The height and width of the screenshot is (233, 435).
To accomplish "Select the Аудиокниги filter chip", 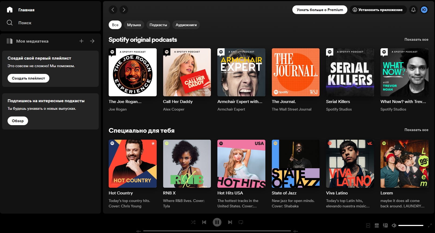I will point(186,25).
